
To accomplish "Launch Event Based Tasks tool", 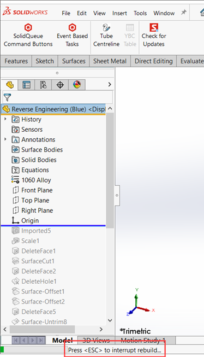I will [72, 35].
